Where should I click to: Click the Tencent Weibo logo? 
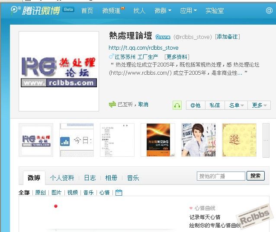pos(35,10)
